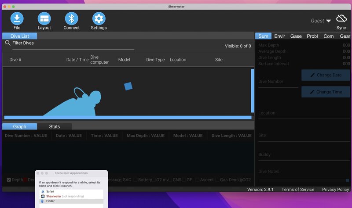Click the Buddy input field
This screenshot has width=352, height=208.
click(x=304, y=156)
